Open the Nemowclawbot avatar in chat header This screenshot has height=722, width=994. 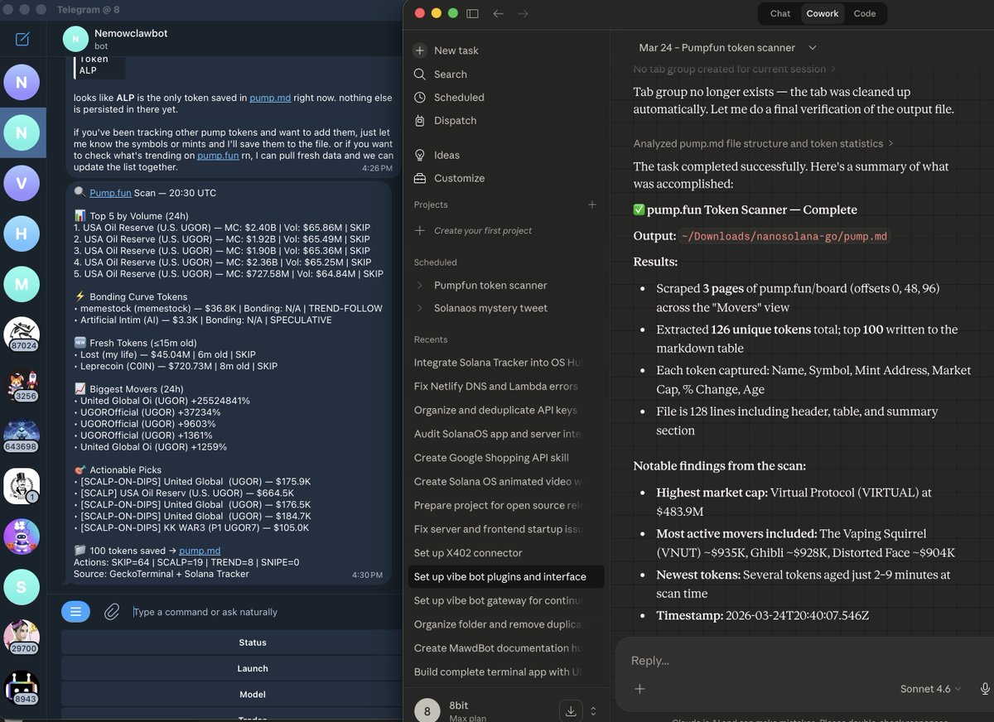pyautogui.click(x=75, y=39)
